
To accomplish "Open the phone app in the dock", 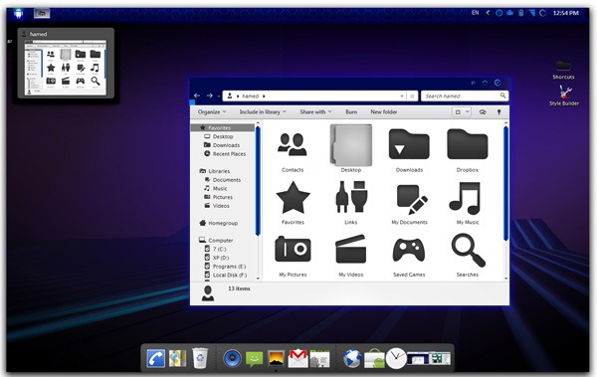I will (156, 359).
